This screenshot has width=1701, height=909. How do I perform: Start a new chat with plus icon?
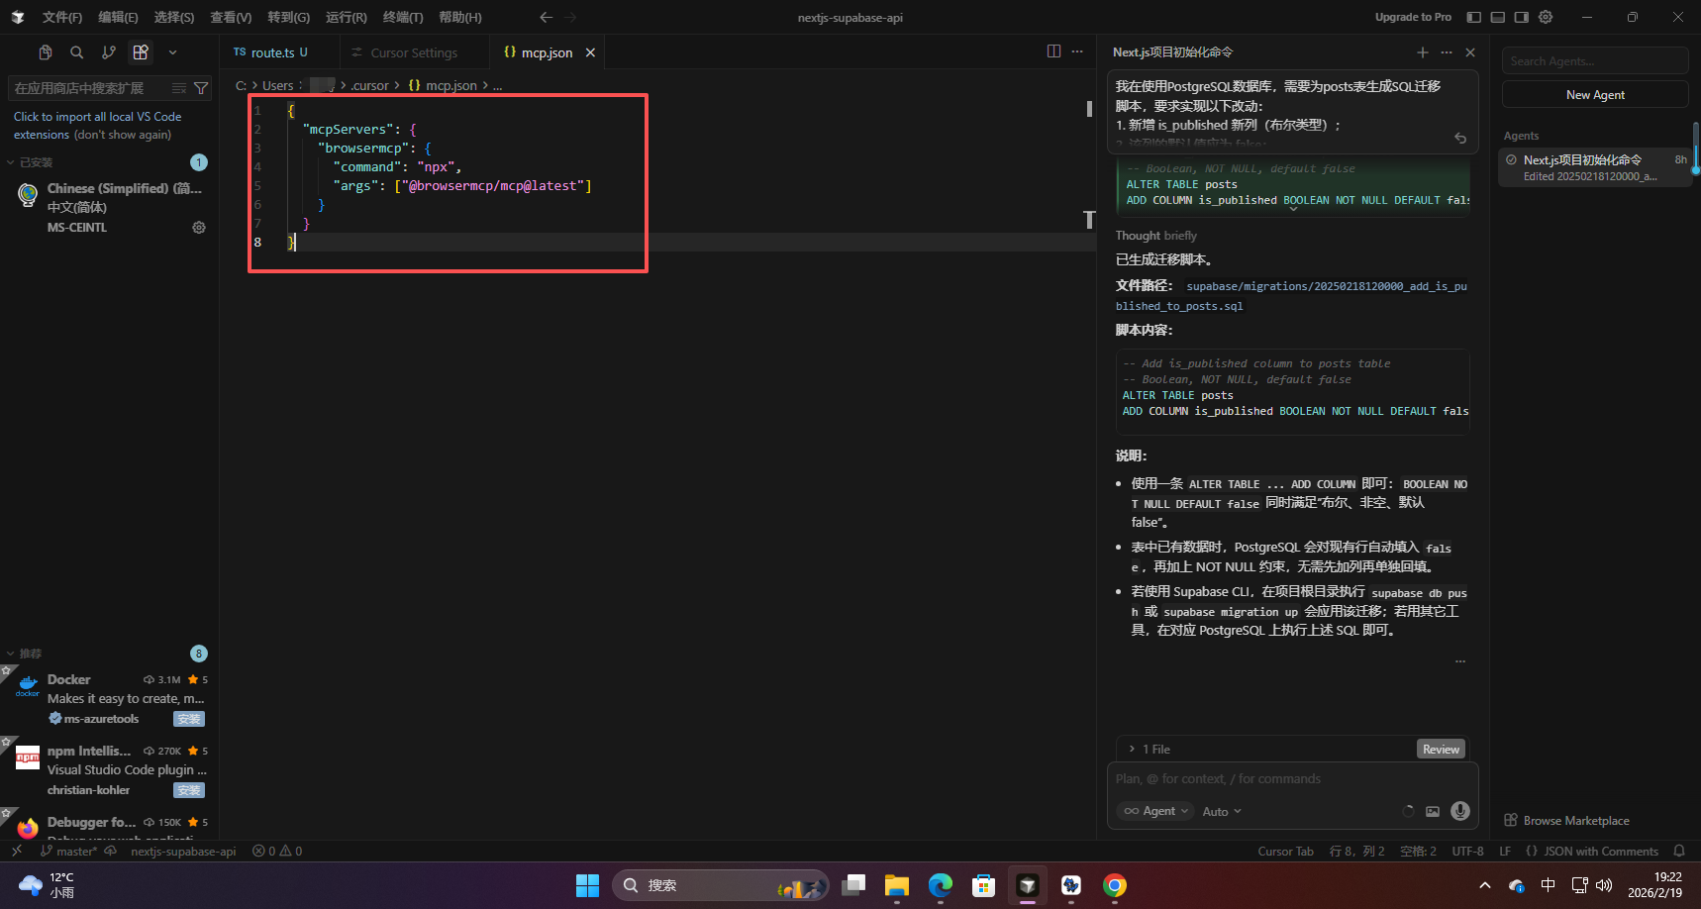click(1423, 52)
